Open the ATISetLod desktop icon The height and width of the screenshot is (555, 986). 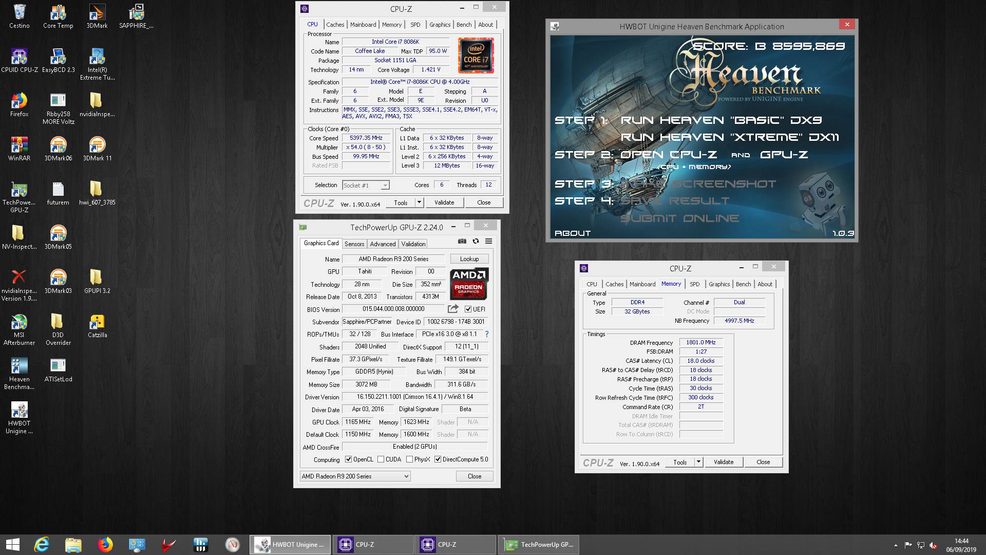pos(58,371)
